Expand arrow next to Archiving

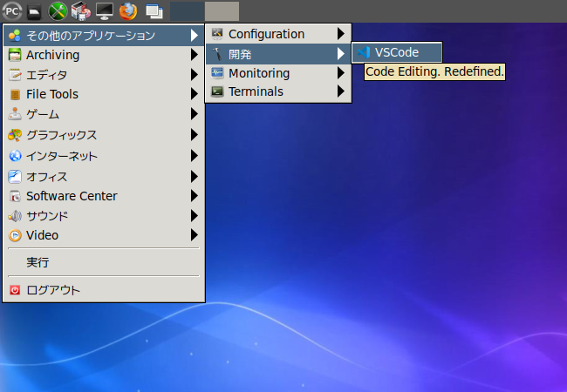[x=195, y=55]
